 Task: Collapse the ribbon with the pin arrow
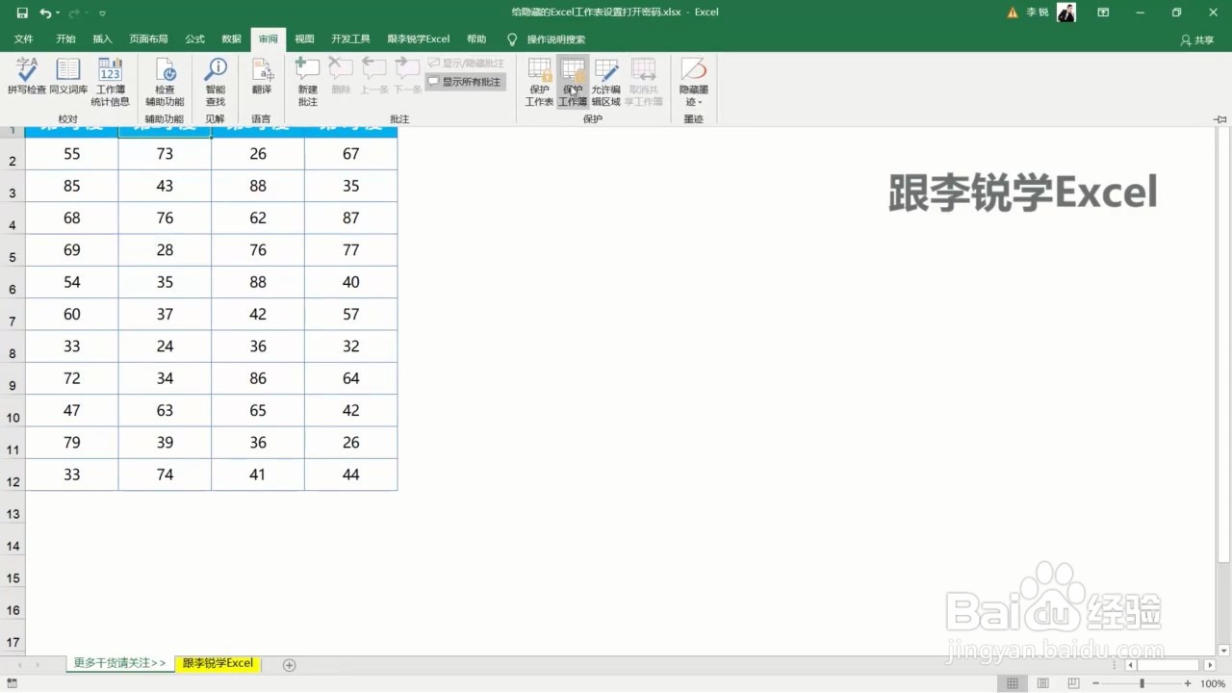(x=1220, y=119)
